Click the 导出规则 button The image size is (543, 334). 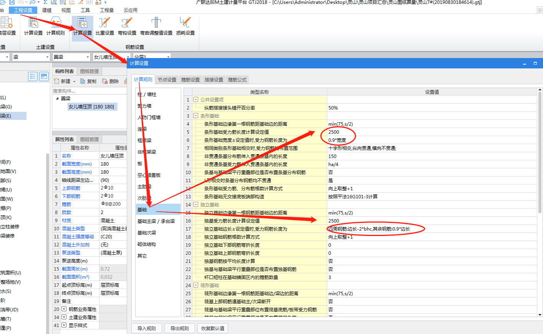(180, 328)
